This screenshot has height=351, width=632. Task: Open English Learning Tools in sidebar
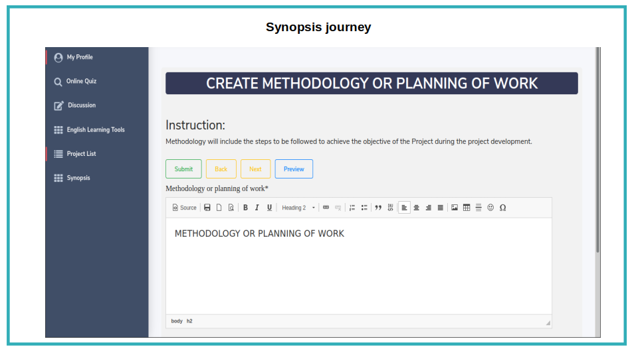[x=97, y=129]
